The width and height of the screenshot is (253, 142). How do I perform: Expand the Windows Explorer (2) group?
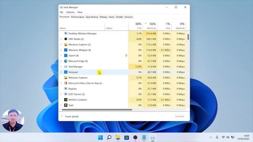[x=61, y=45]
